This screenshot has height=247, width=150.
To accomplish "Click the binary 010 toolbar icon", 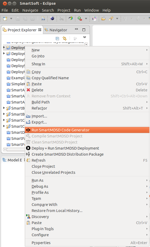I will pyautogui.click(x=43, y=19).
